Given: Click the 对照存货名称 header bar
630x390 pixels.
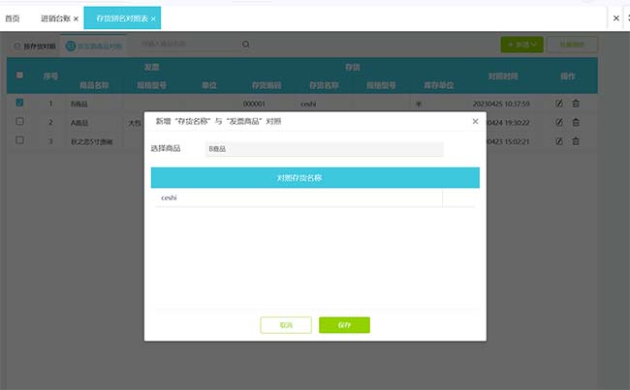Looking at the screenshot, I should 315,178.
